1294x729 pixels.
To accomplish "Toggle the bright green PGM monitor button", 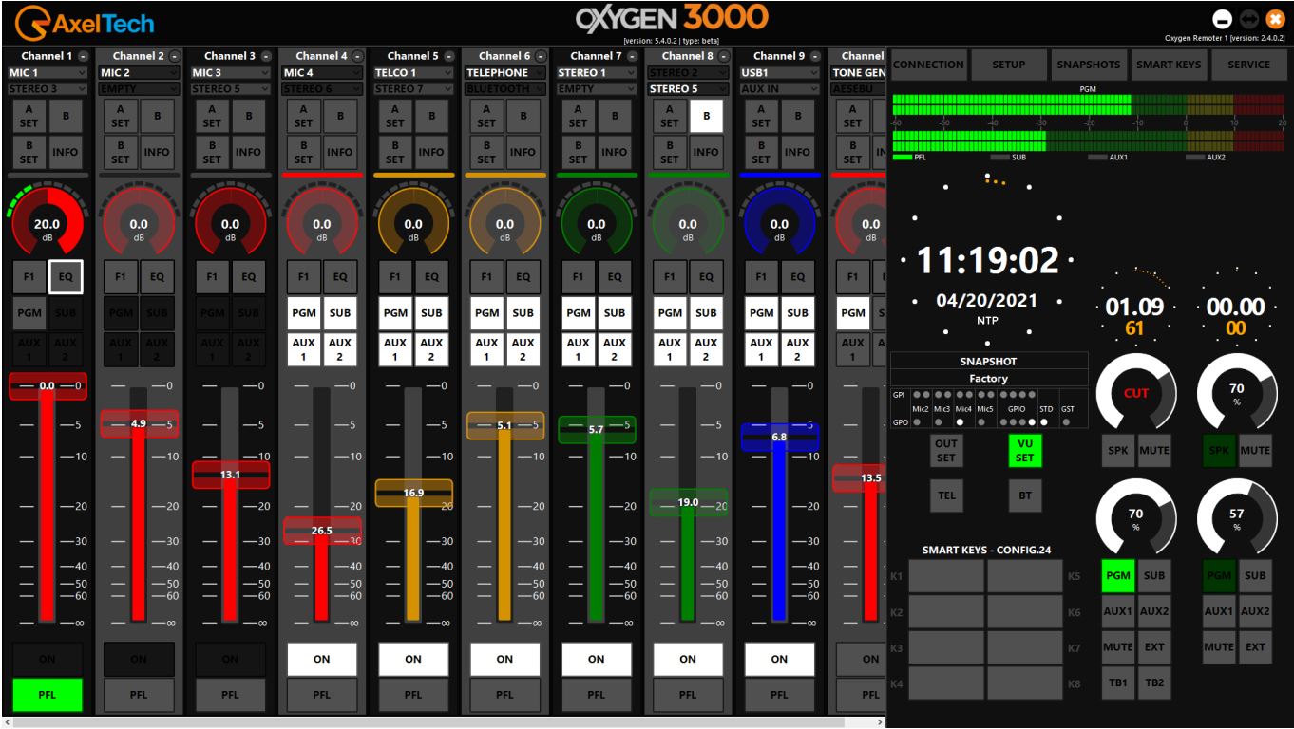I will [1119, 575].
